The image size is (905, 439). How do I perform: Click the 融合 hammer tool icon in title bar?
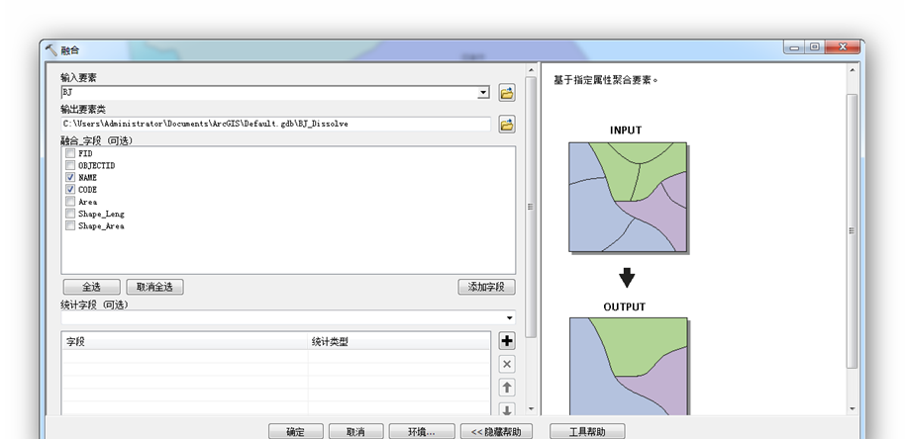coord(50,49)
